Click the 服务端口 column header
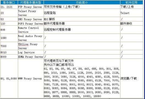The width and height of the screenshot is (145, 99). (9, 2)
